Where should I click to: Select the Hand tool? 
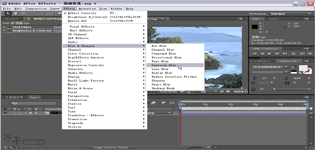(16, 13)
